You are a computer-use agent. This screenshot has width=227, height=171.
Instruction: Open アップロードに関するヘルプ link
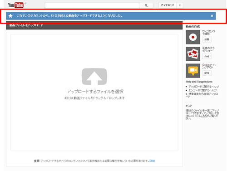[203, 87]
